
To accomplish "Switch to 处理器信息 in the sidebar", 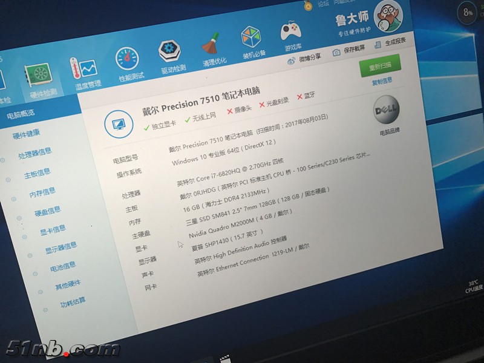I will (x=34, y=153).
